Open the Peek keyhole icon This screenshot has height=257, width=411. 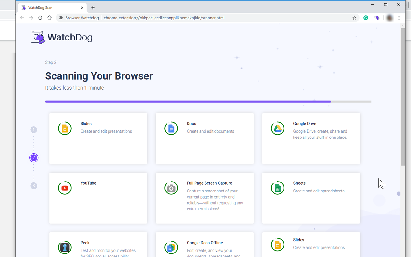tap(65, 247)
